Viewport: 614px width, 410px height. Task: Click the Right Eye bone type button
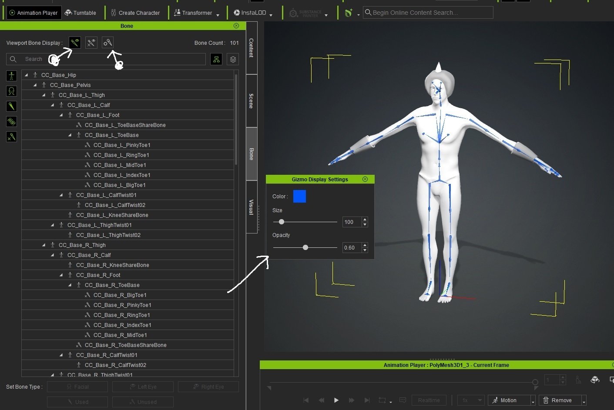[x=208, y=387]
